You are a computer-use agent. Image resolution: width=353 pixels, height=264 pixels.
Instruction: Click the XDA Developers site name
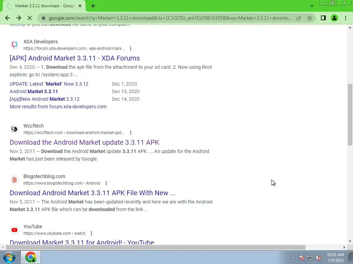tap(41, 42)
